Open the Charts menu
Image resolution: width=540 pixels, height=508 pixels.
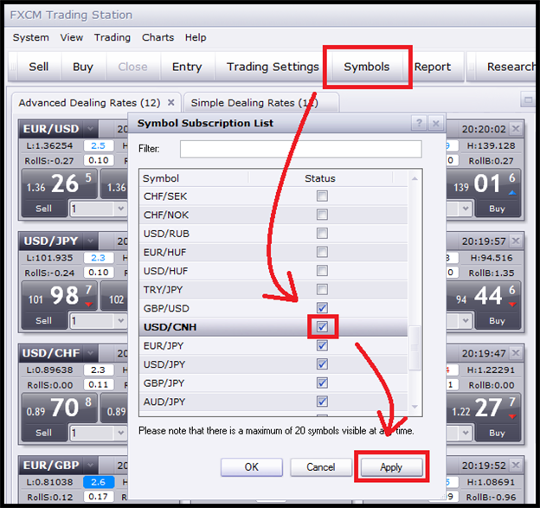click(157, 37)
